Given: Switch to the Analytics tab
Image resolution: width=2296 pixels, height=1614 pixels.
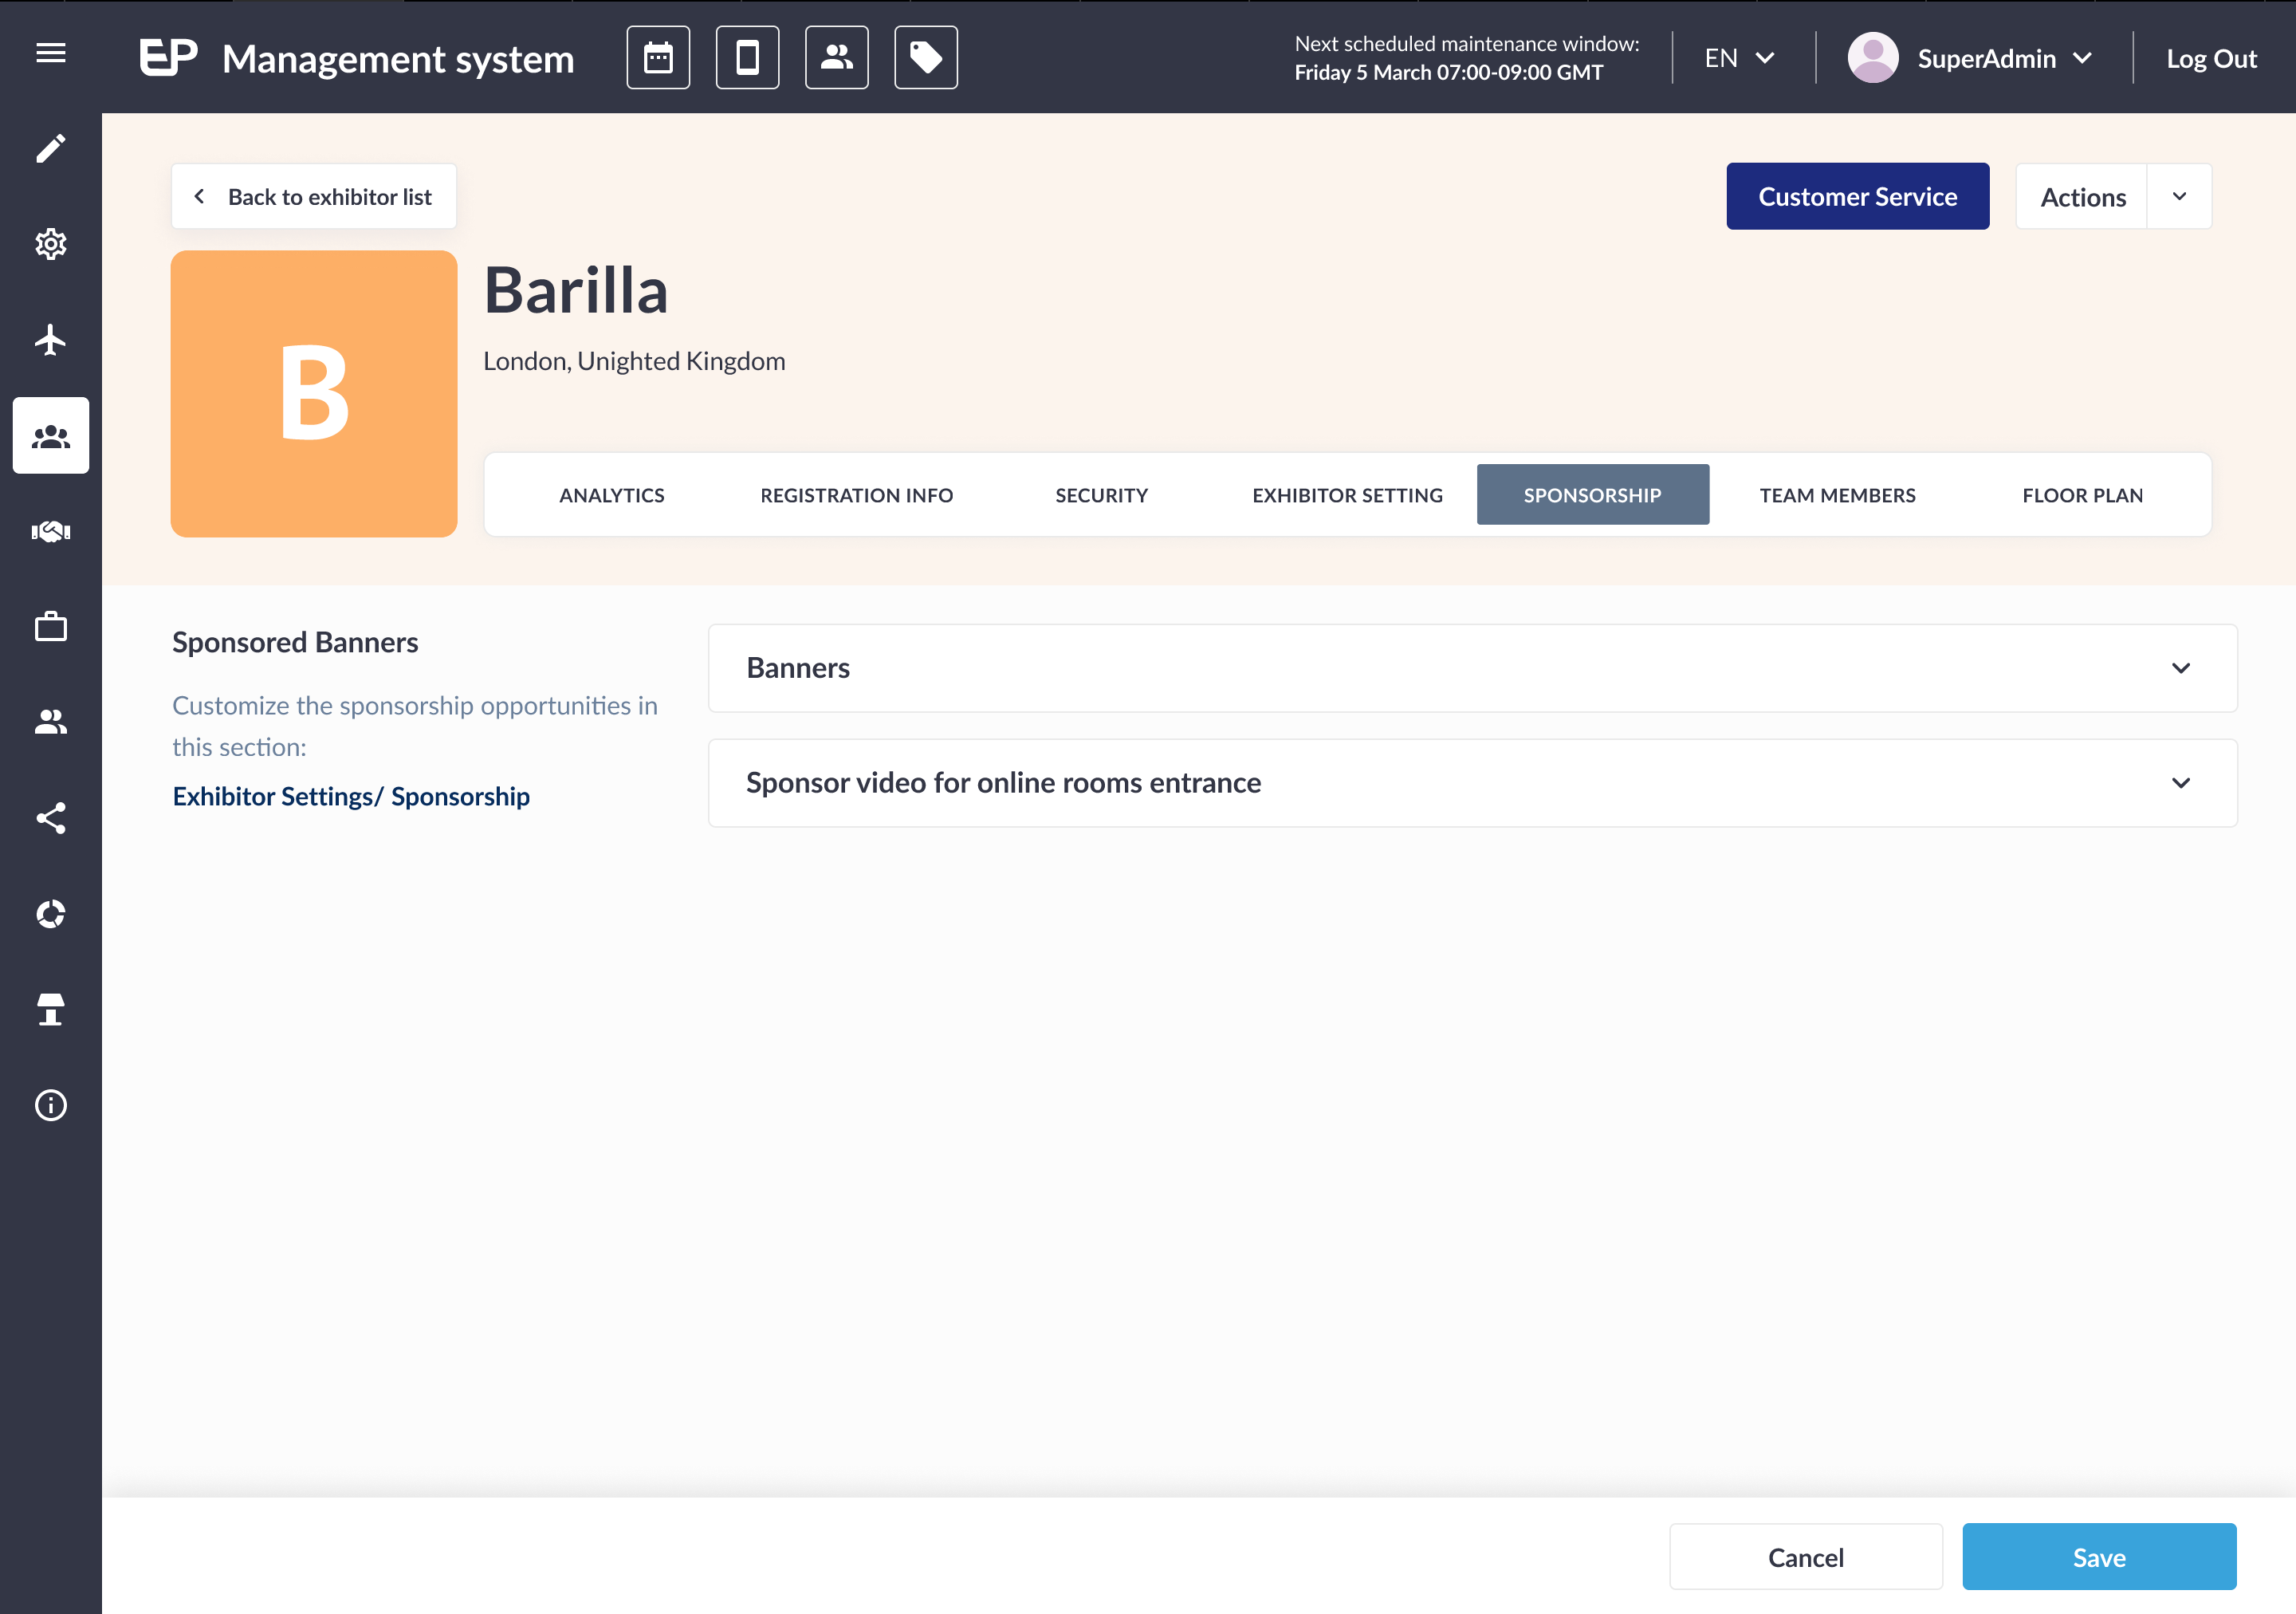Looking at the screenshot, I should click(x=611, y=495).
